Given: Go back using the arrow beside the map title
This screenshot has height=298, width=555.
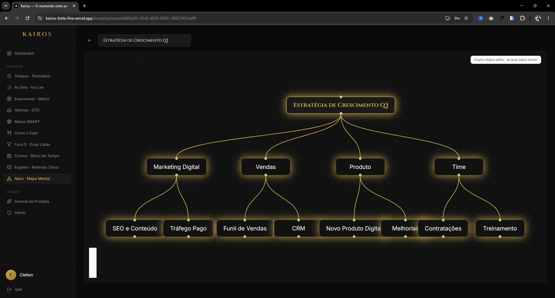Looking at the screenshot, I should 90,40.
